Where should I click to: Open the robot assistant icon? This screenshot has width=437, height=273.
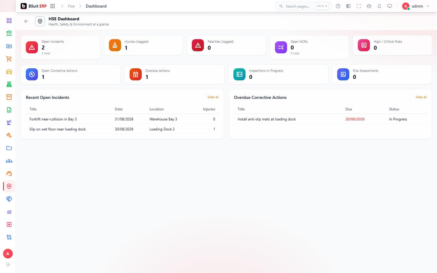tap(369, 6)
